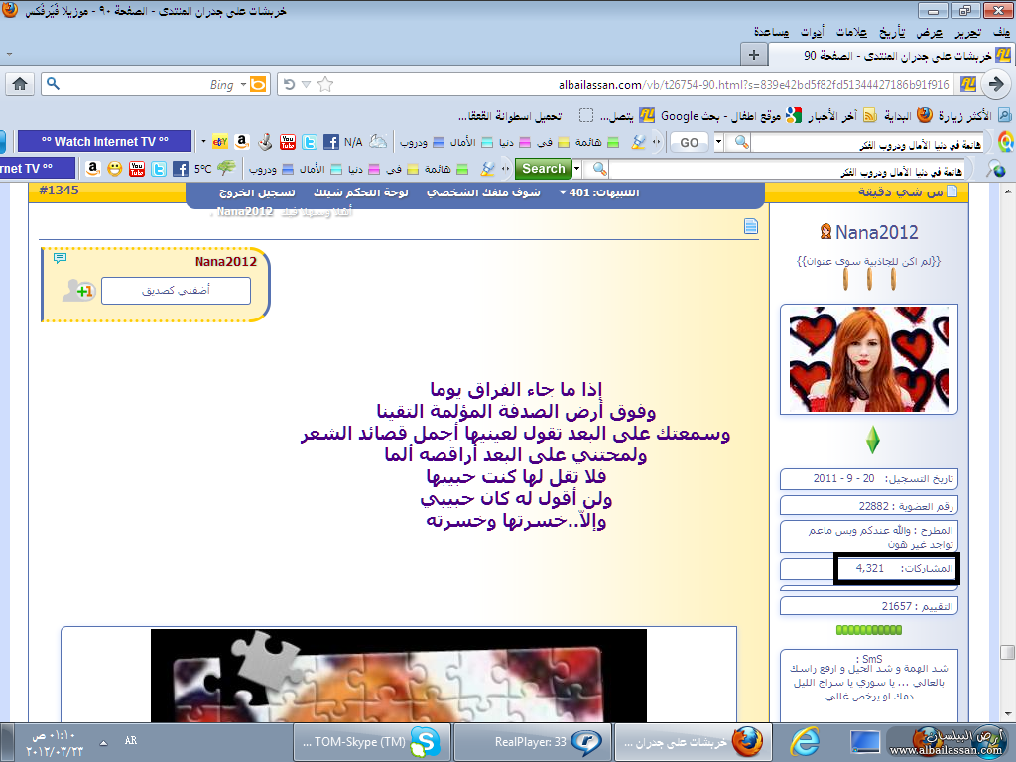Click the post document icon at the top of the post
Viewport: 1016px width, 762px height.
[x=751, y=226]
